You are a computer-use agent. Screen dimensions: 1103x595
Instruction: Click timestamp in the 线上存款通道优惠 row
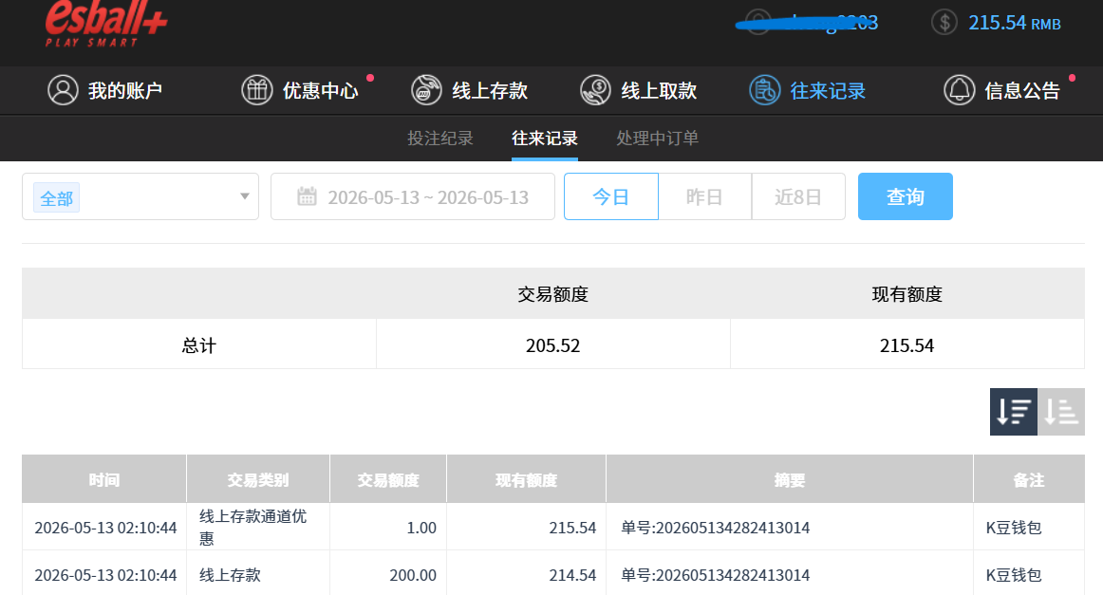(105, 528)
